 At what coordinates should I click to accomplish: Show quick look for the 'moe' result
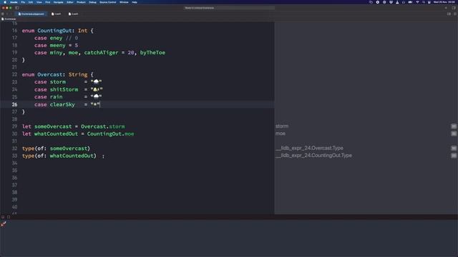pos(454,133)
